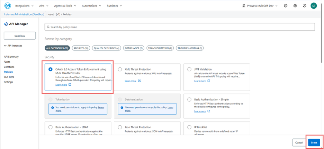This screenshot has width=324, height=149.
Task: Open Learn more under JWT Validation
Action: (200, 81)
